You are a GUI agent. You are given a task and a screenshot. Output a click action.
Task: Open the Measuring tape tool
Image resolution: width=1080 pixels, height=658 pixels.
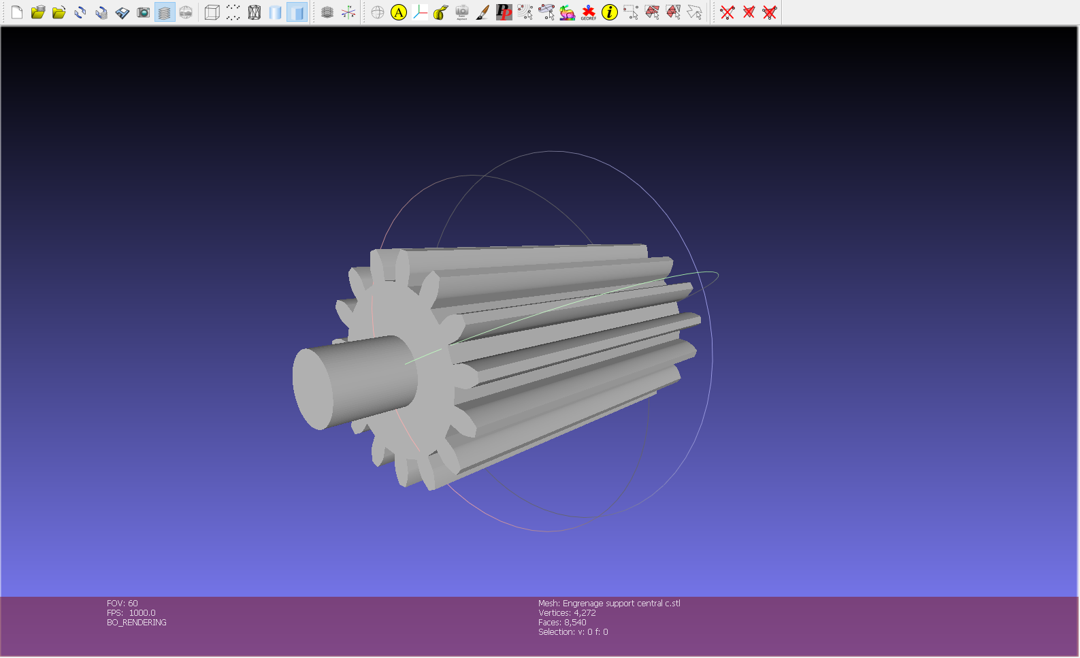click(x=441, y=12)
